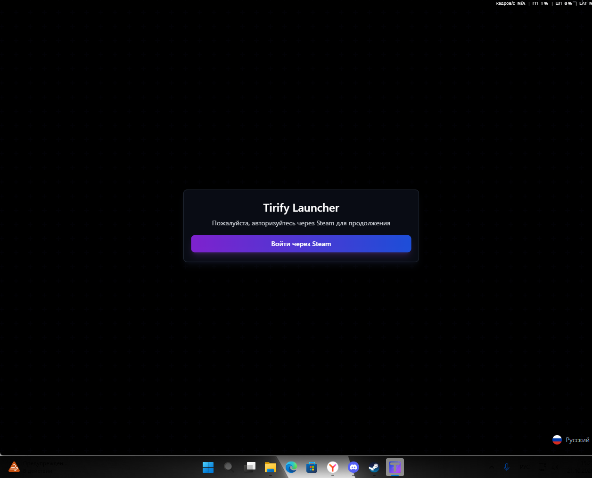Select the Tirify Launcher taskbar icon

tap(395, 467)
